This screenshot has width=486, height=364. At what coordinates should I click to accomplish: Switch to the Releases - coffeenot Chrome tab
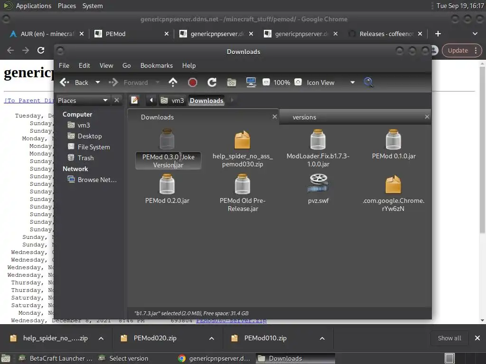(385, 34)
